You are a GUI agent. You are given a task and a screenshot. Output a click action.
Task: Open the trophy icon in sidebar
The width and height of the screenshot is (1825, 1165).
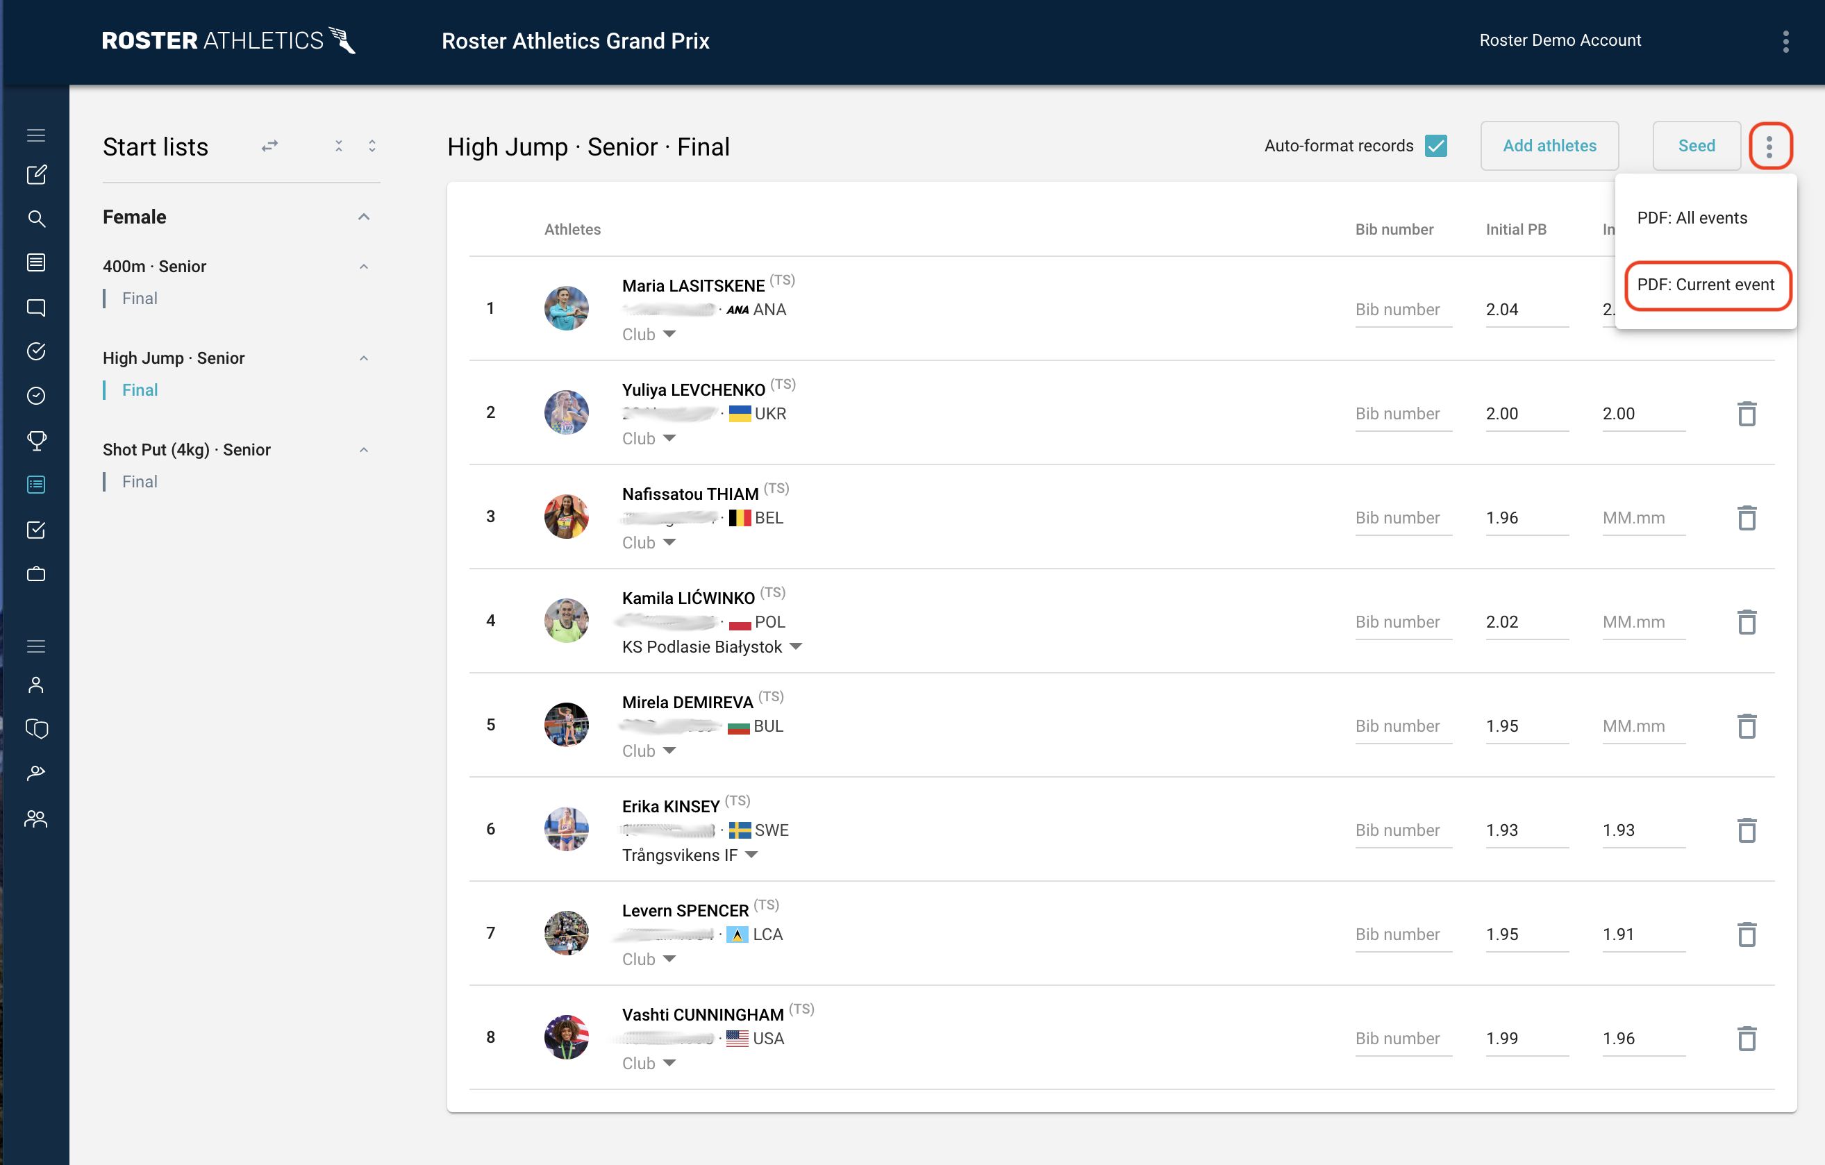pyautogui.click(x=36, y=440)
